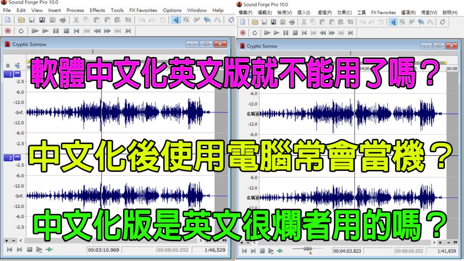The image size is (464, 261).
Task: Click the scissors Cut icon in the Chinese toolbar
Action: pyautogui.click(x=304, y=22)
